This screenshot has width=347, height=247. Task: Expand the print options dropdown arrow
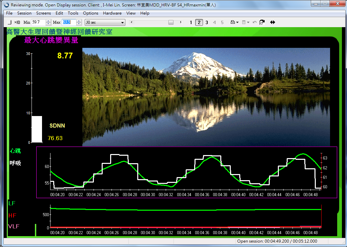[x=238, y=22]
